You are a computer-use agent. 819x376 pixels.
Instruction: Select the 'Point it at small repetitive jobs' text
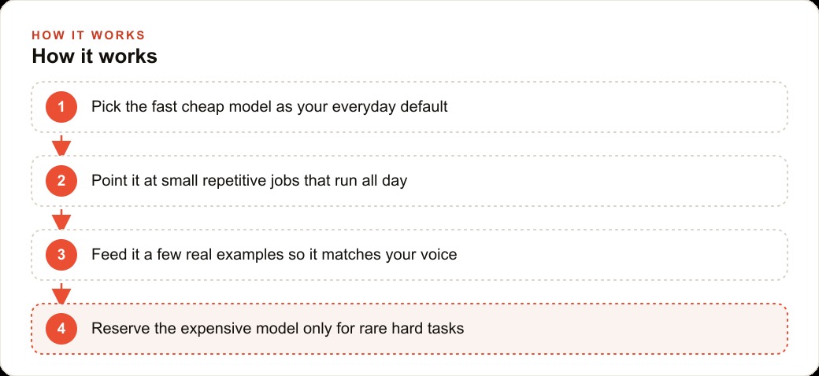pyautogui.click(x=249, y=181)
